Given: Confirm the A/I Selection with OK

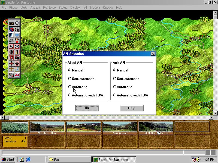Looking at the screenshot, I should click(x=87, y=108).
